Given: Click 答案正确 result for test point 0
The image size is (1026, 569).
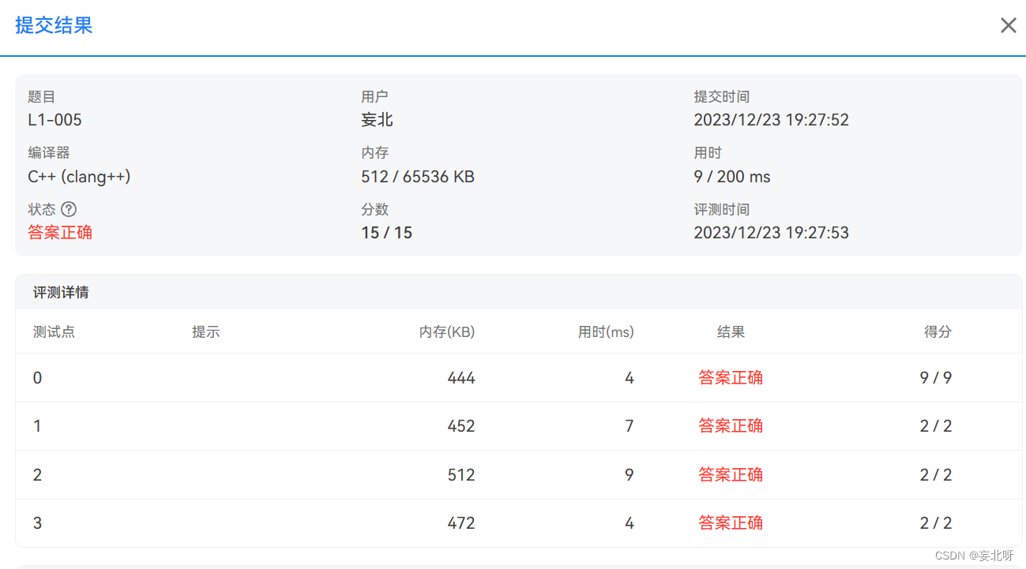Looking at the screenshot, I should pos(731,378).
